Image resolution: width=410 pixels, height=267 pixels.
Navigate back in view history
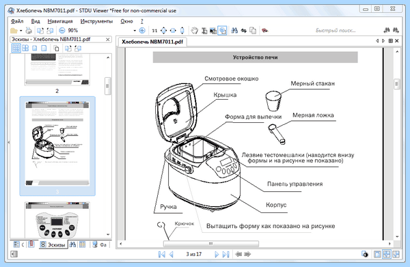(x=238, y=254)
